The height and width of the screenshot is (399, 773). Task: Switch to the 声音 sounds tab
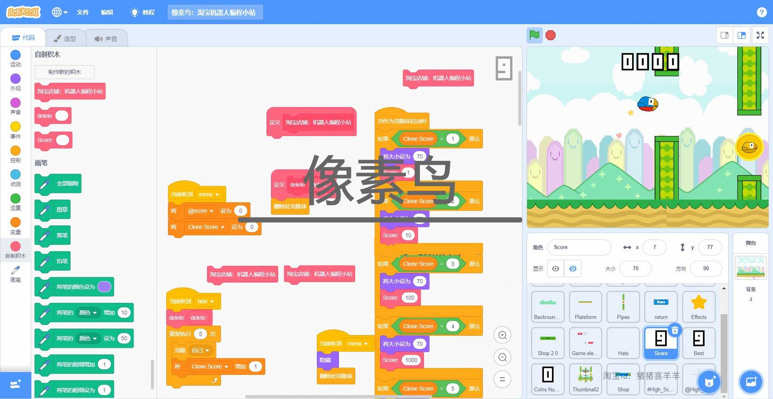point(106,39)
